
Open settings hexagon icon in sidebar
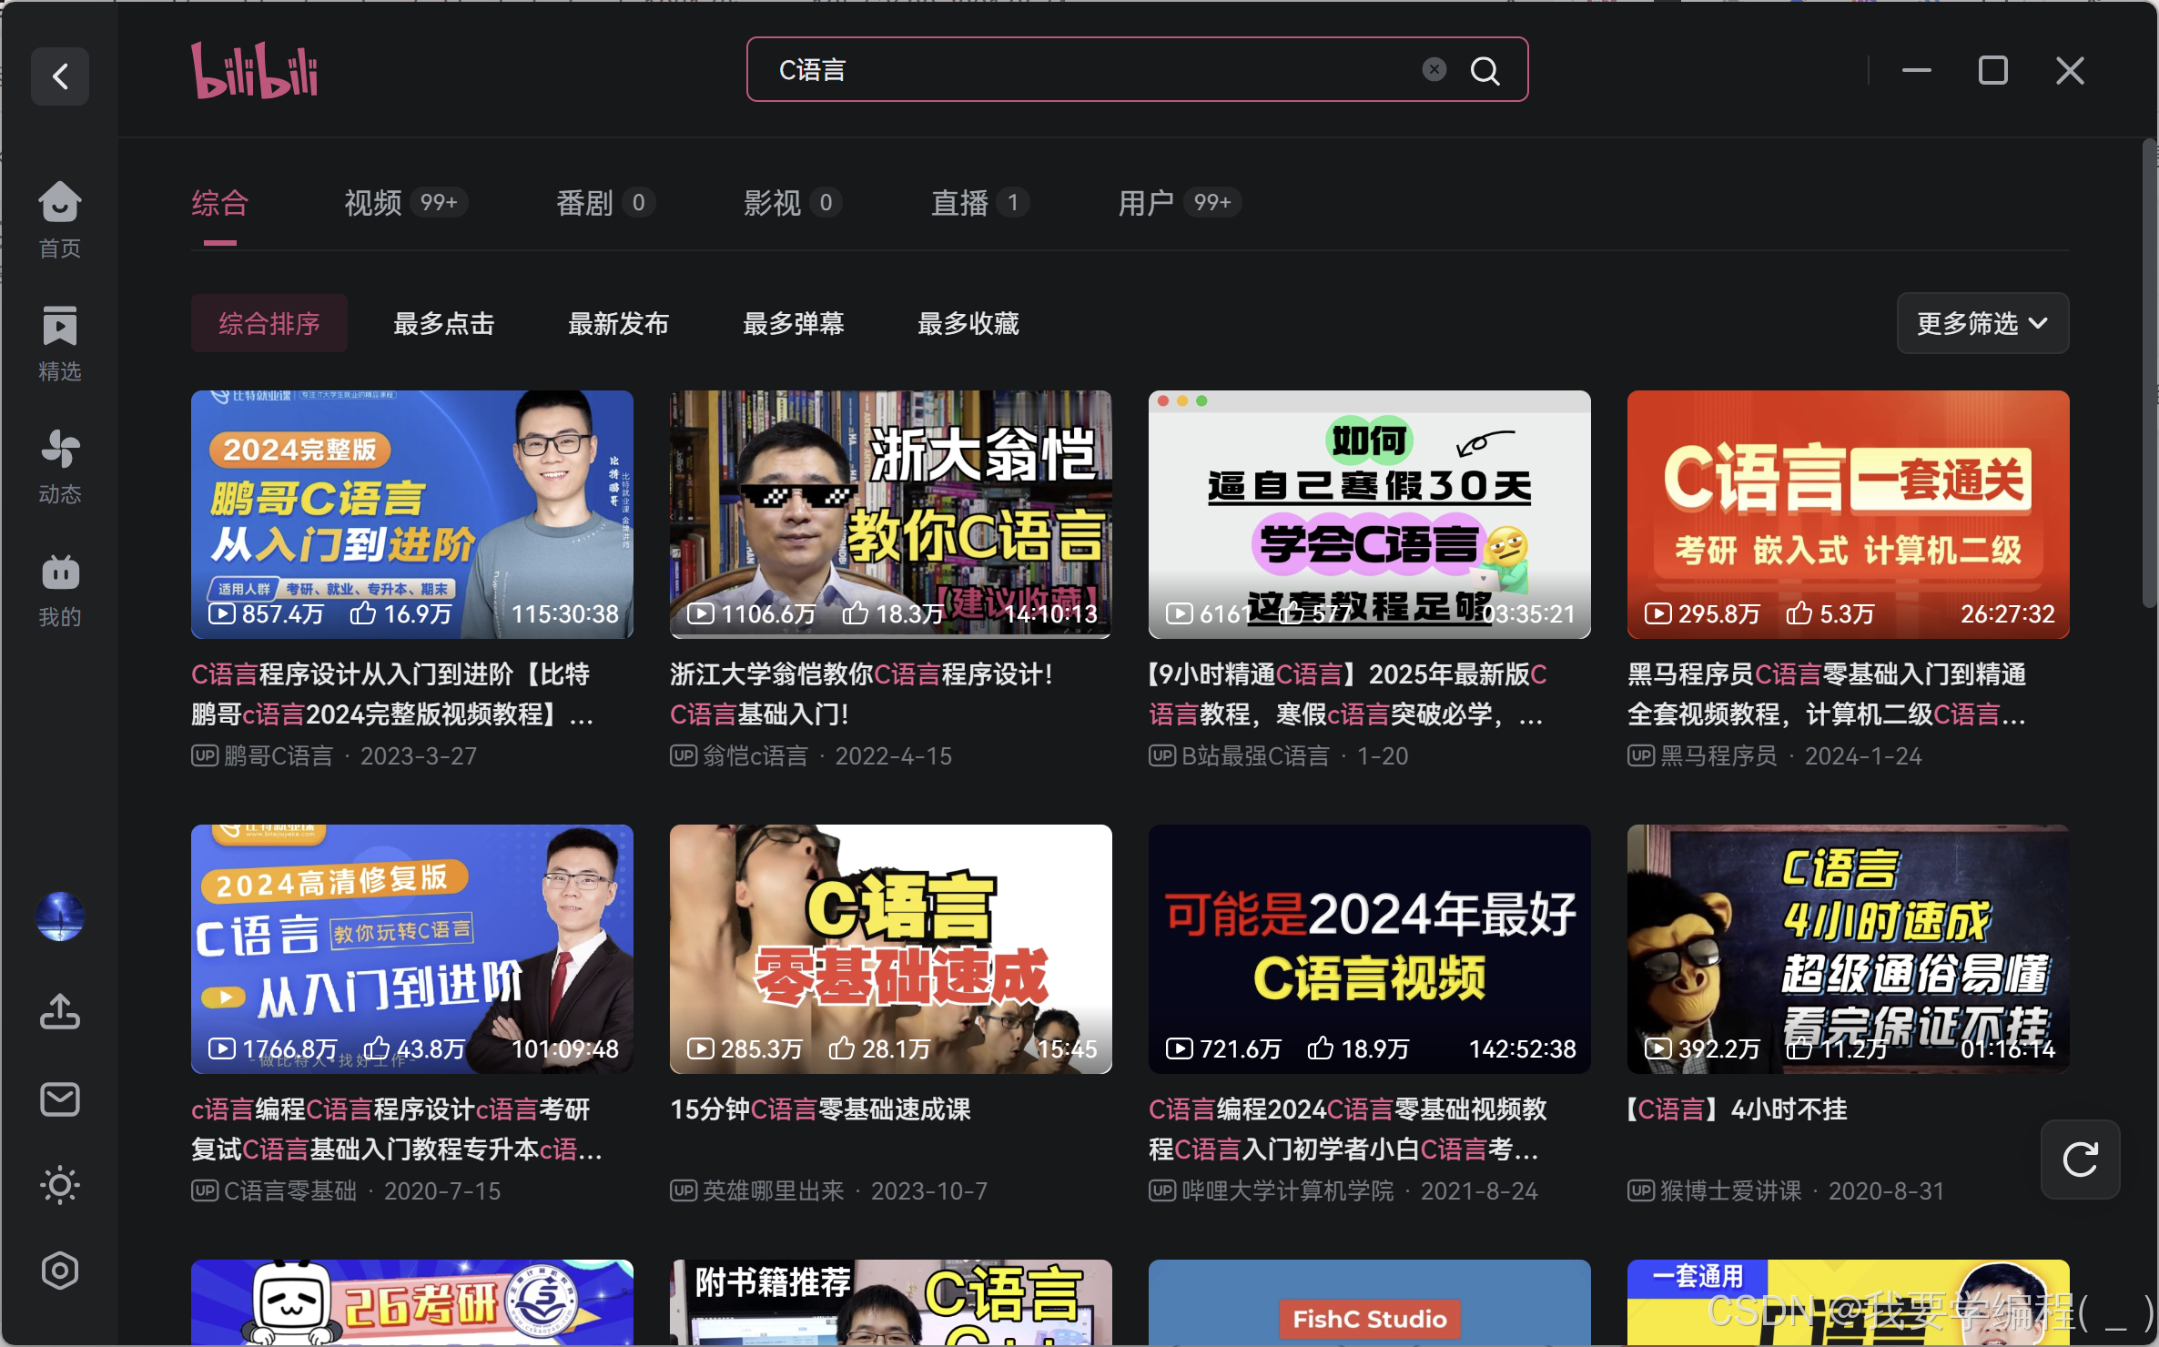point(60,1271)
